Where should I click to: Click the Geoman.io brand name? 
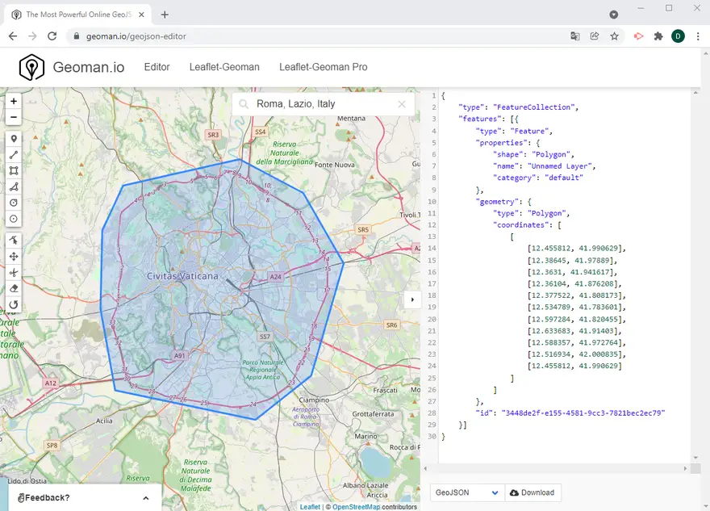coord(89,67)
